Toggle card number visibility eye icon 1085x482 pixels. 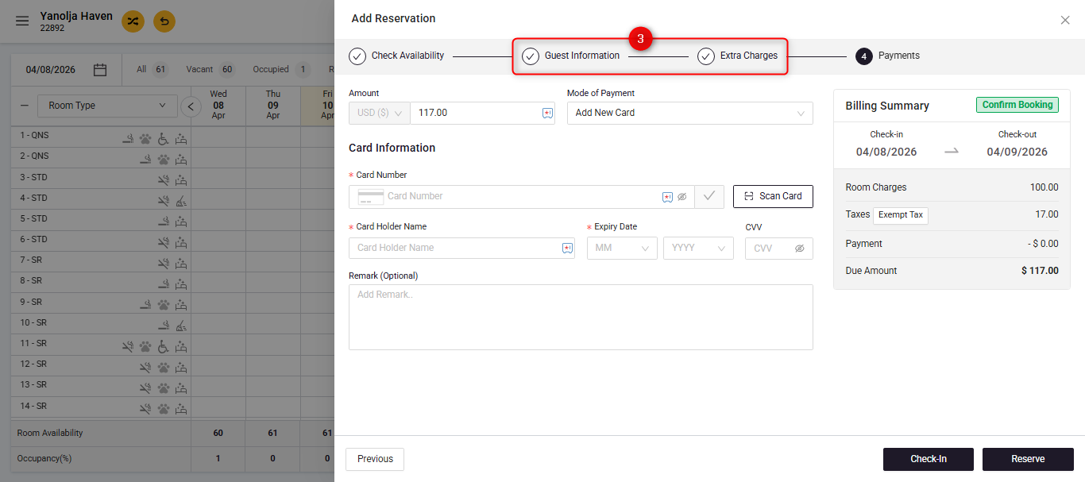pyautogui.click(x=682, y=197)
